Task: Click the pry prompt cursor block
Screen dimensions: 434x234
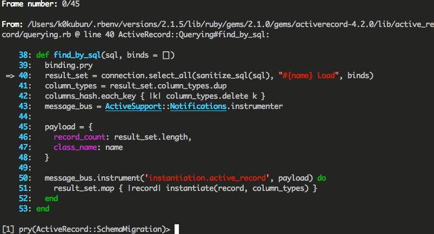Action: coord(177,229)
